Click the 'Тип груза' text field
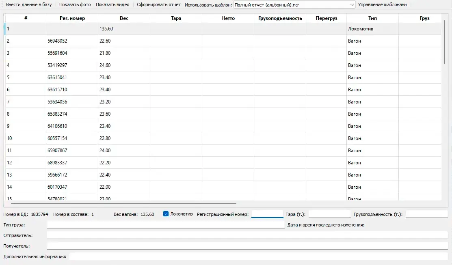 pyautogui.click(x=166, y=225)
